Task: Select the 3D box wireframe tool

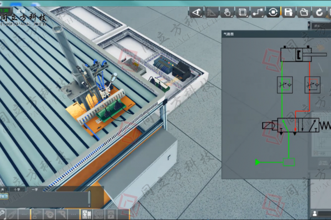Action: click(243, 12)
